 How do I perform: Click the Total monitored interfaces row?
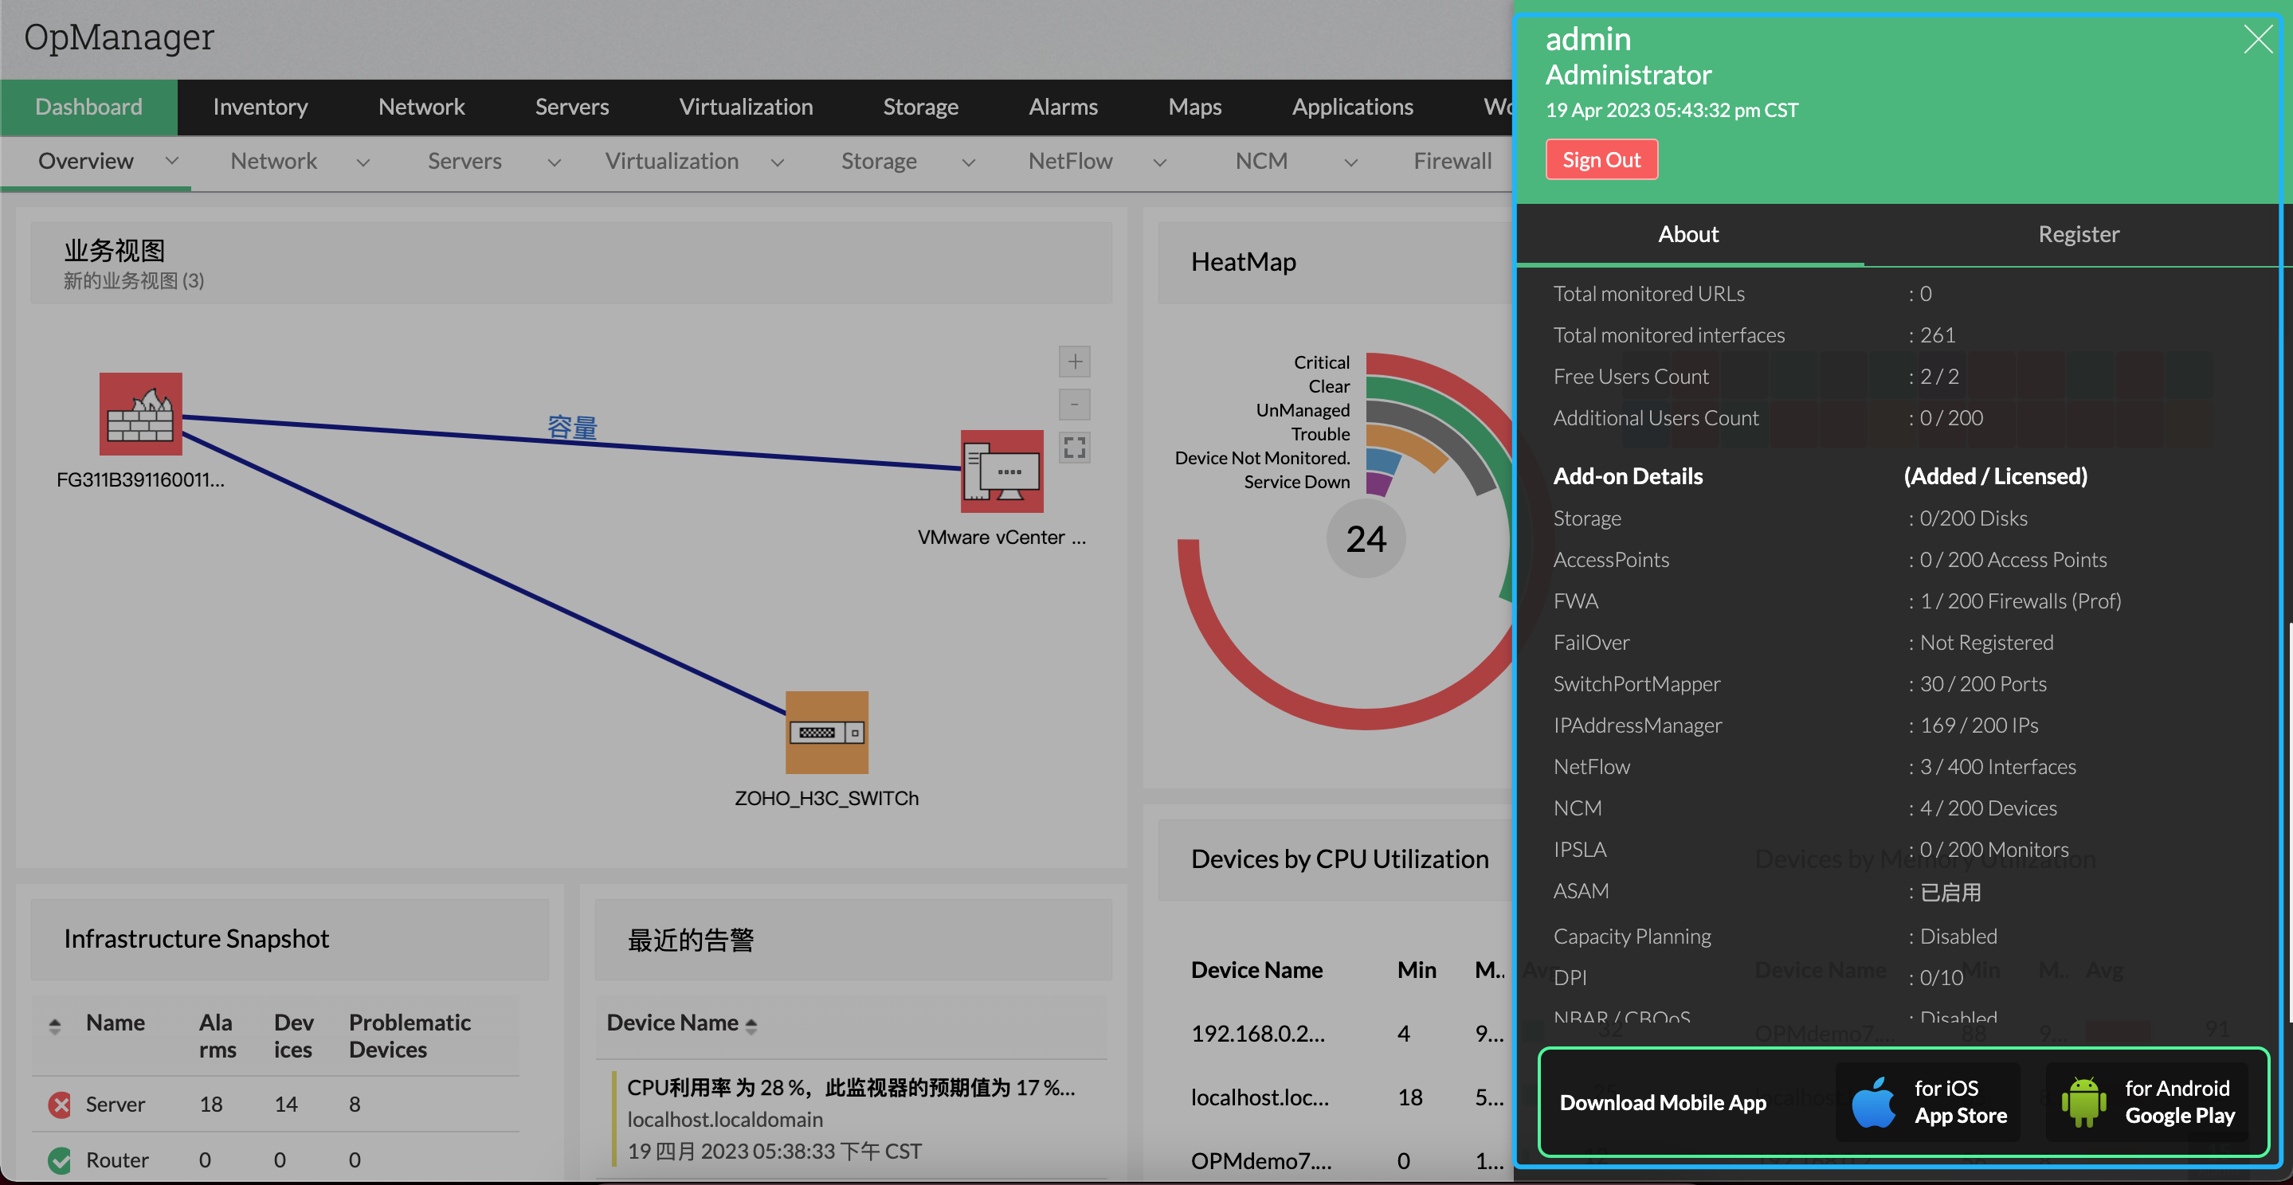tap(1754, 335)
